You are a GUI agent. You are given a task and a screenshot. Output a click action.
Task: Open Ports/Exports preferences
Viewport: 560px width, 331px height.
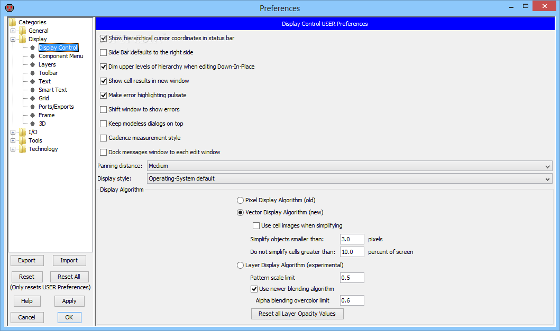[56, 107]
